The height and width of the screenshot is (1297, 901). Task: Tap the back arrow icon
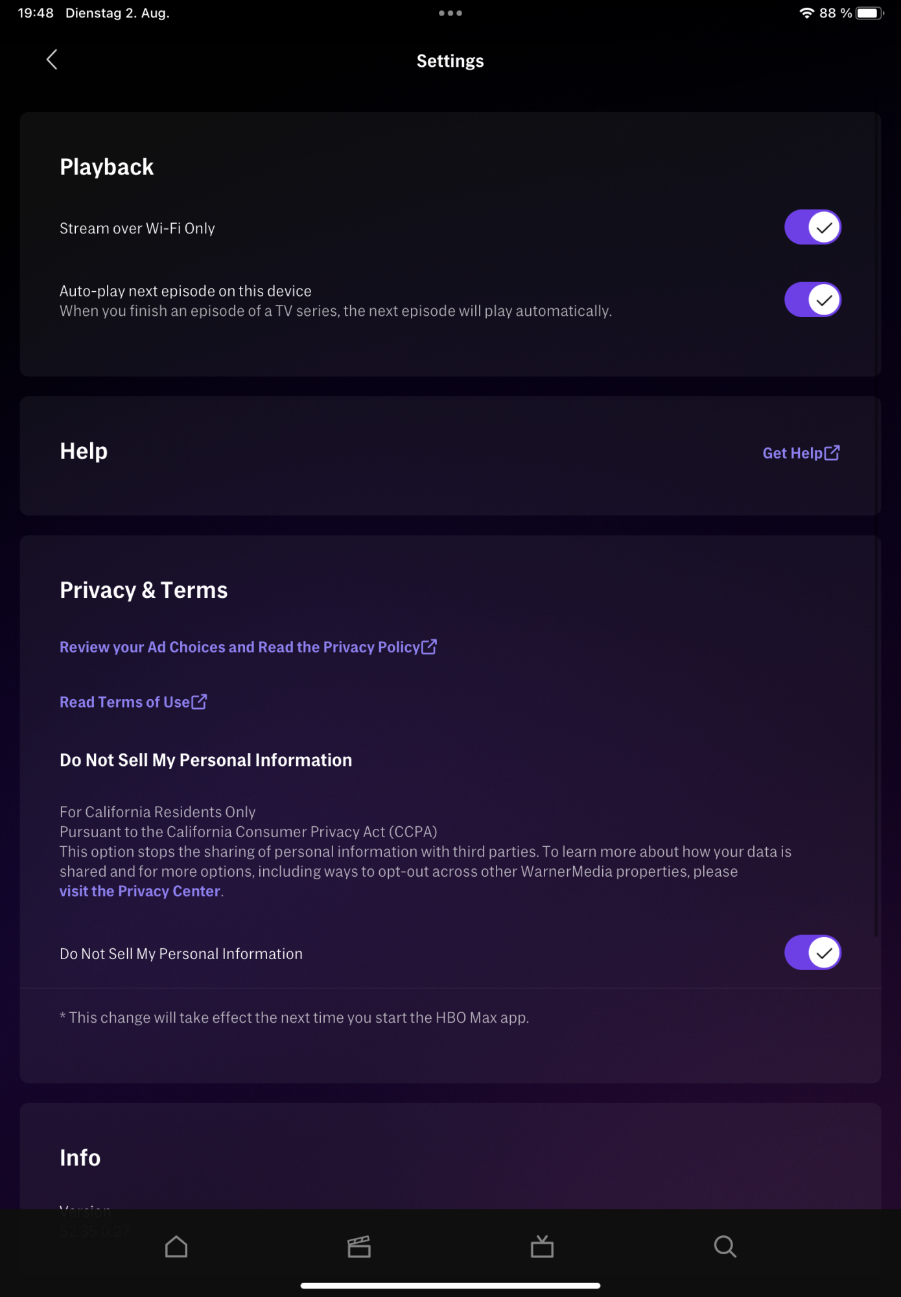(x=53, y=60)
